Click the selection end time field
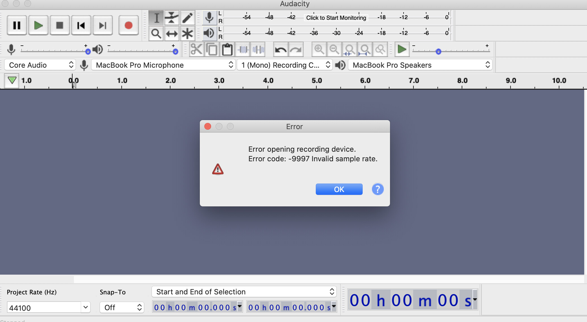Screen dimensions: 587x322 [289, 307]
